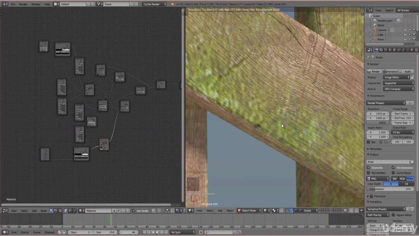Open the Window menu
The height and width of the screenshot is (236, 419).
[36, 4]
